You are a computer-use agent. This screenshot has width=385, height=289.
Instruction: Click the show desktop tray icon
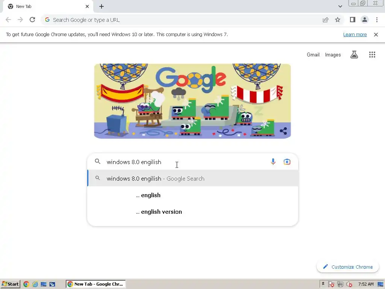pos(381,284)
